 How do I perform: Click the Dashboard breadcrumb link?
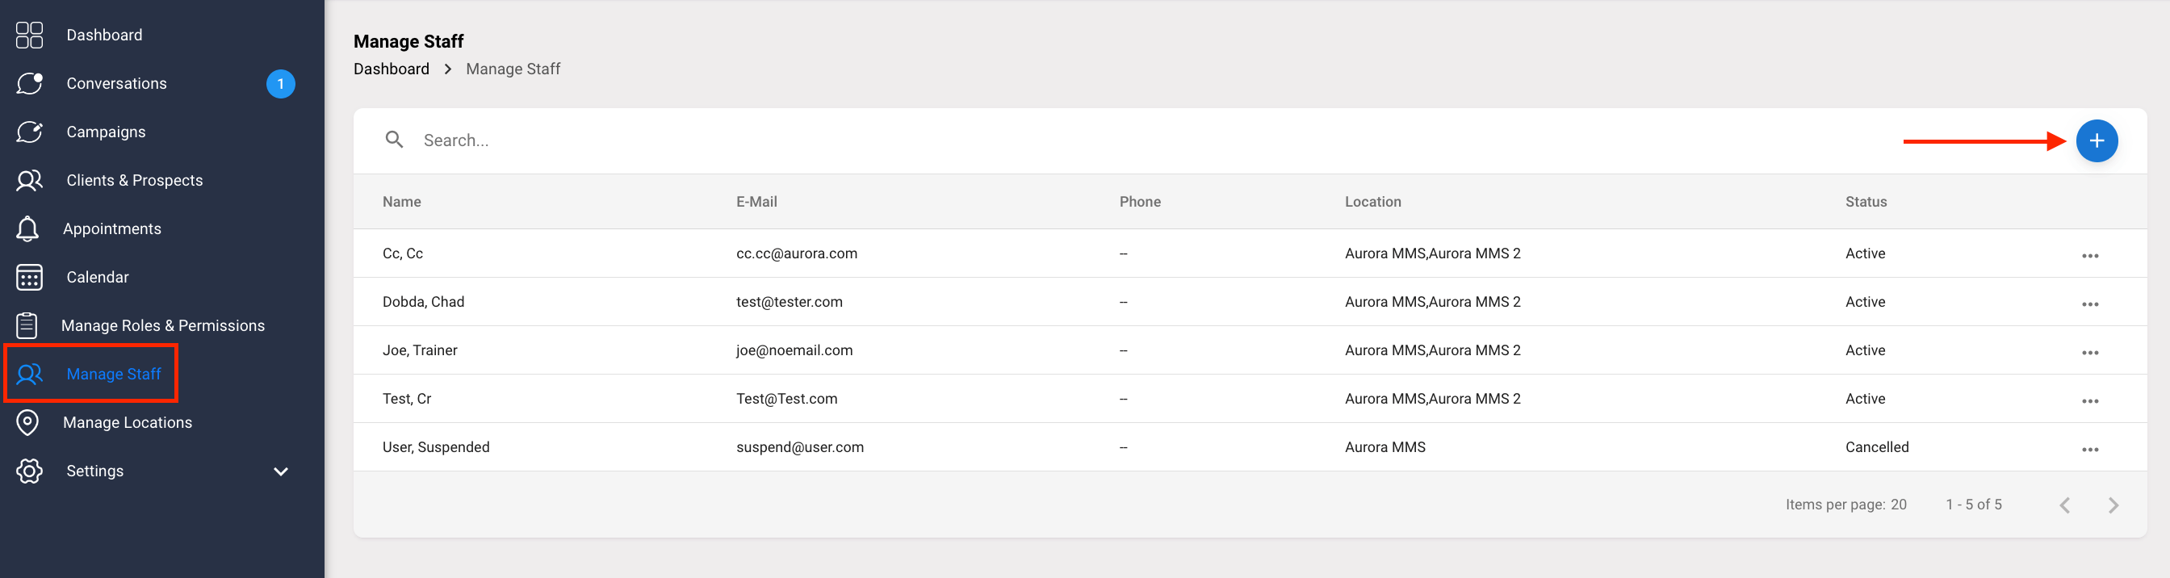pos(391,69)
